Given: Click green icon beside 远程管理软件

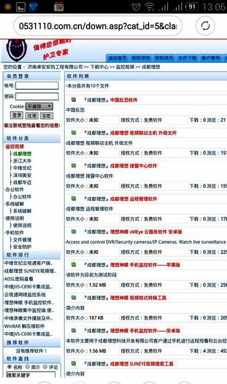Looking at the screenshot, I should (x=73, y=199).
